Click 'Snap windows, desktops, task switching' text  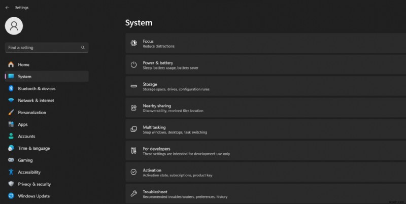175,132
